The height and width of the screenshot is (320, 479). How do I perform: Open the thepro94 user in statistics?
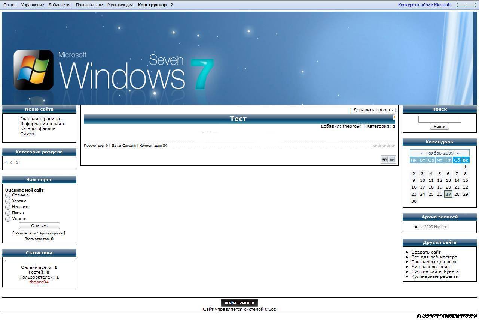point(39,282)
